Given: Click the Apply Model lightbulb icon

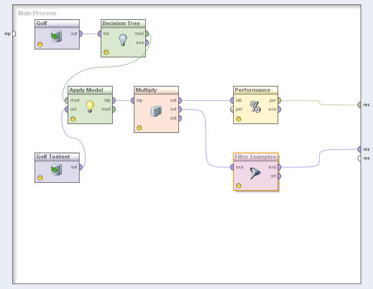Looking at the screenshot, I should [x=90, y=106].
